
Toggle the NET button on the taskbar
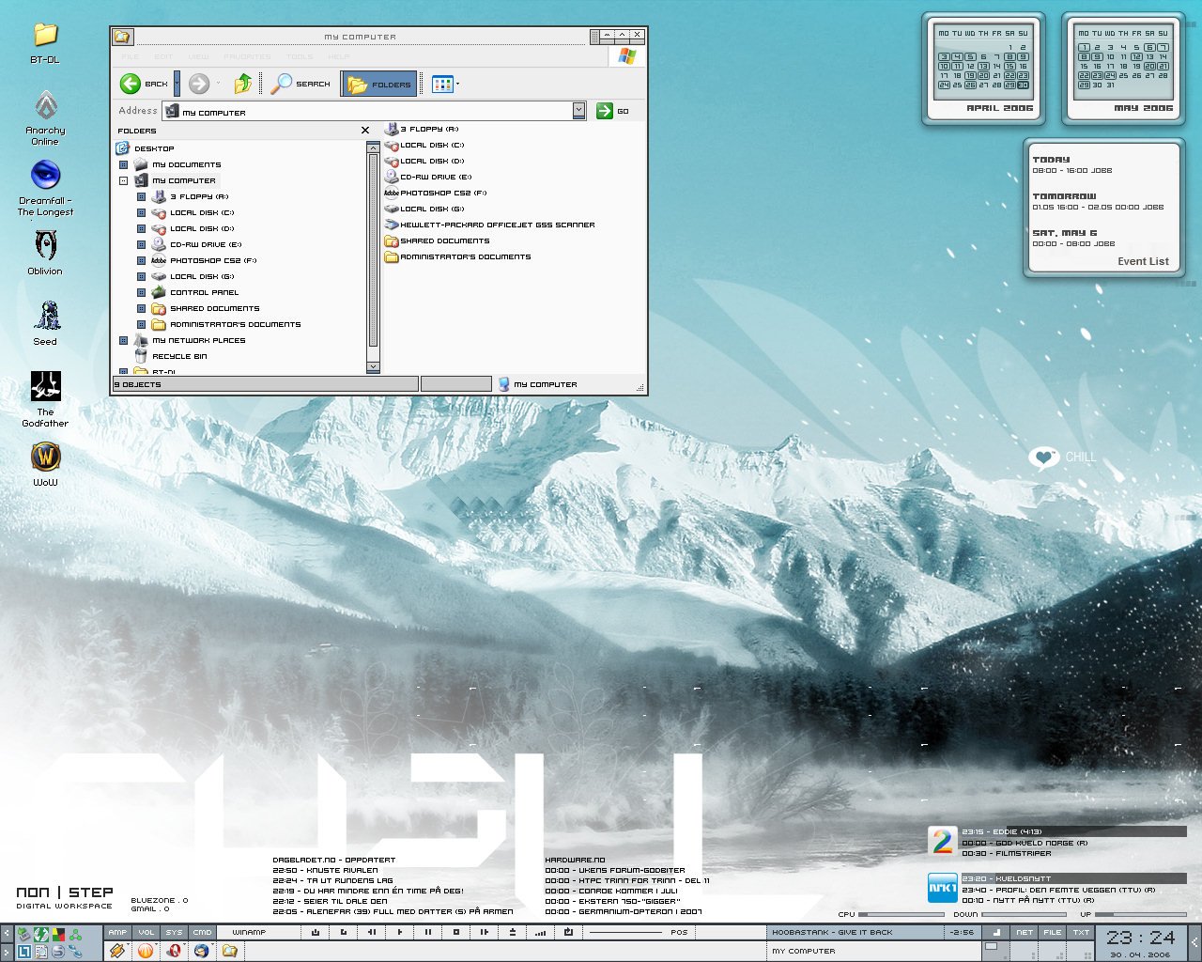1025,932
